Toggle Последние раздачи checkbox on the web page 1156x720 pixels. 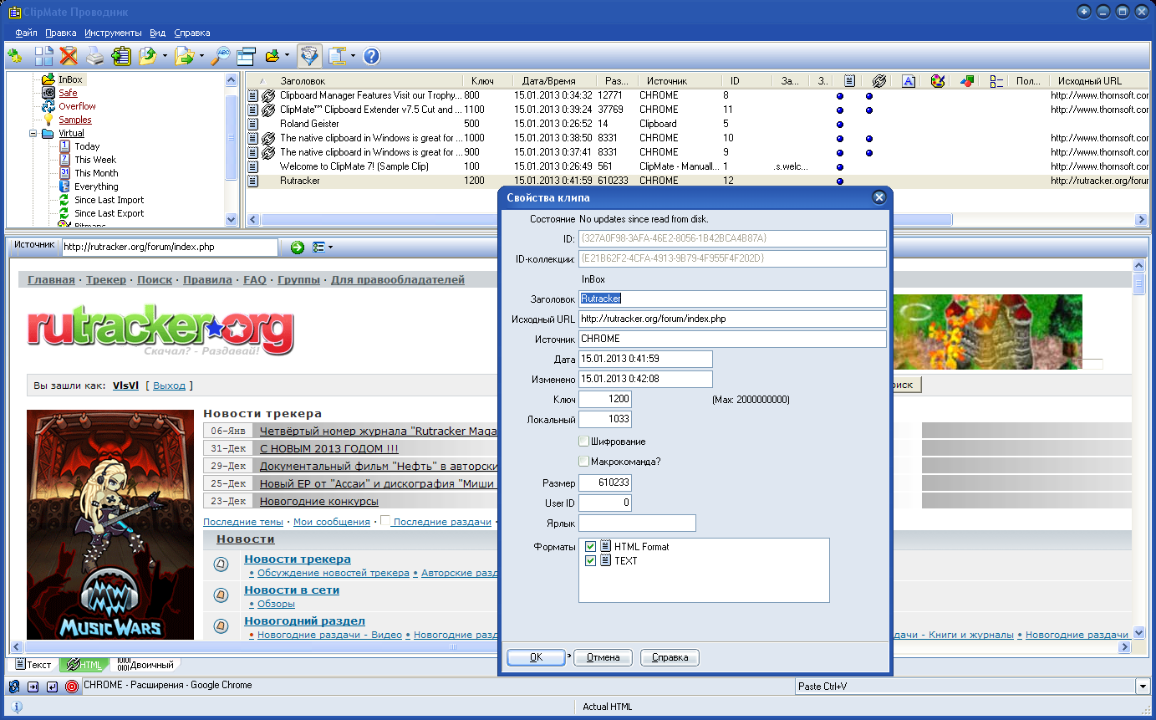click(385, 521)
